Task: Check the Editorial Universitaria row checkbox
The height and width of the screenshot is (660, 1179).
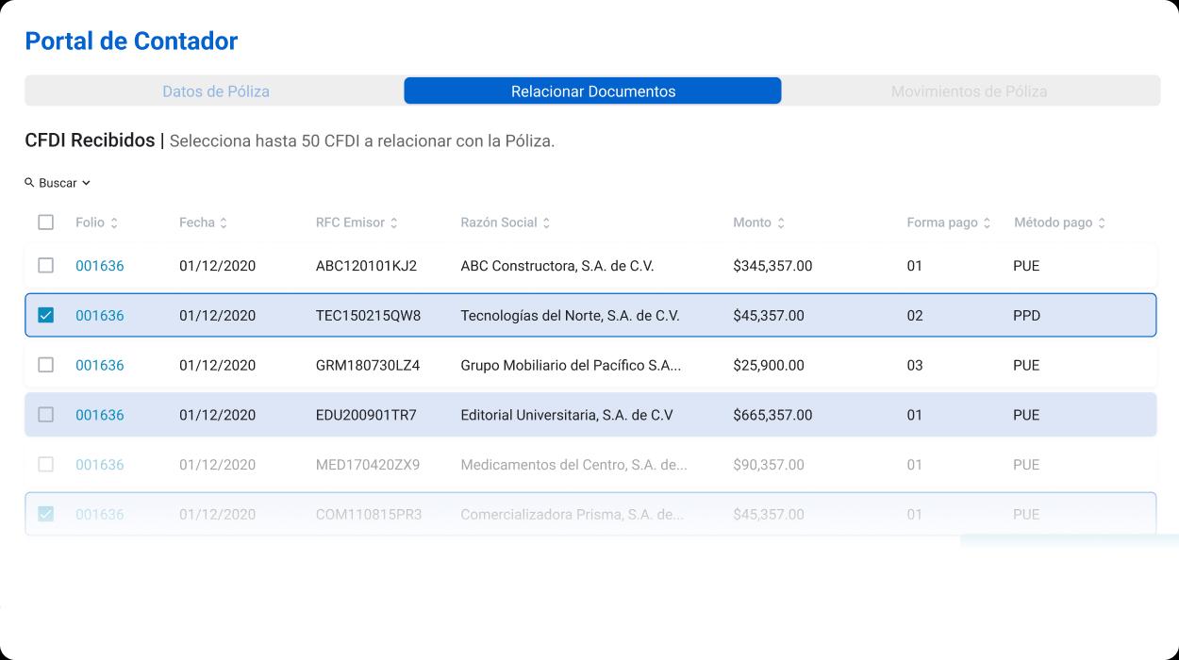Action: [45, 415]
